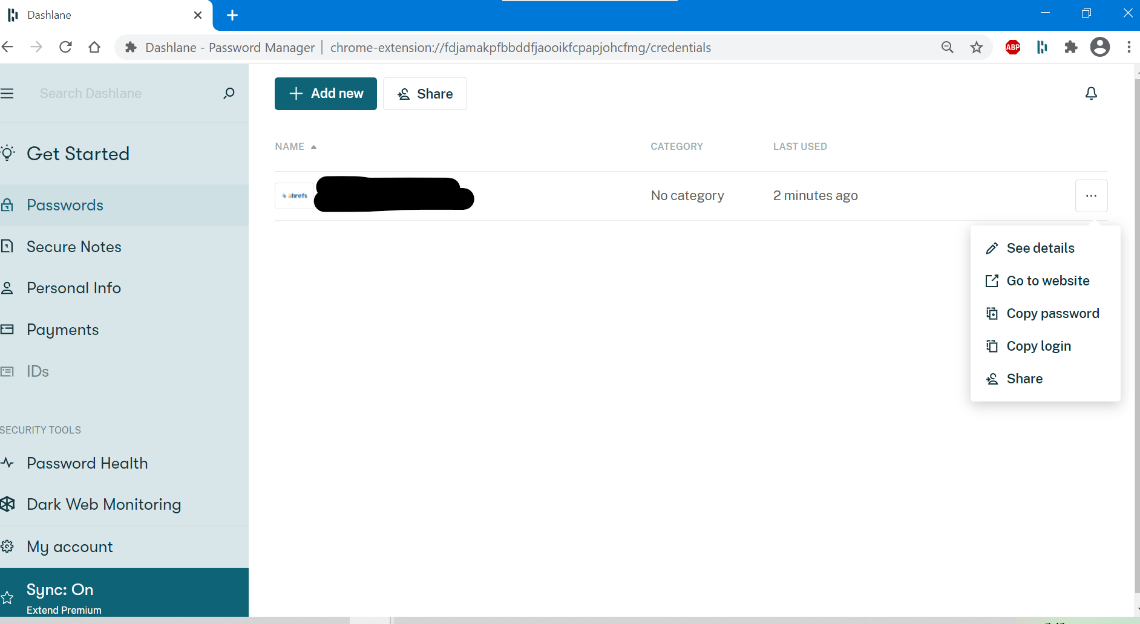The width and height of the screenshot is (1140, 624).
Task: Choose Go to website in the context menu
Action: coord(1047,281)
